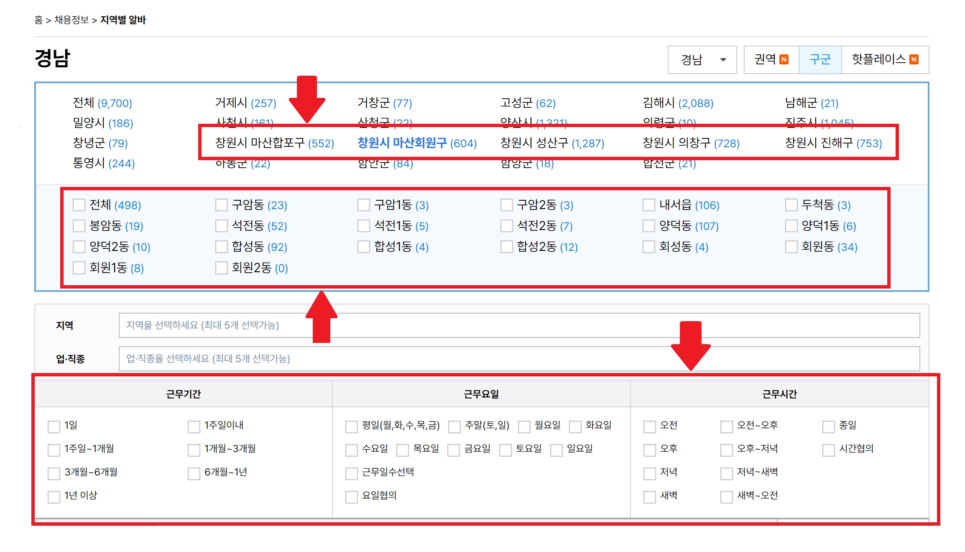Open the 경남 region dropdown
This screenshot has height=552, width=965.
pyautogui.click(x=702, y=60)
